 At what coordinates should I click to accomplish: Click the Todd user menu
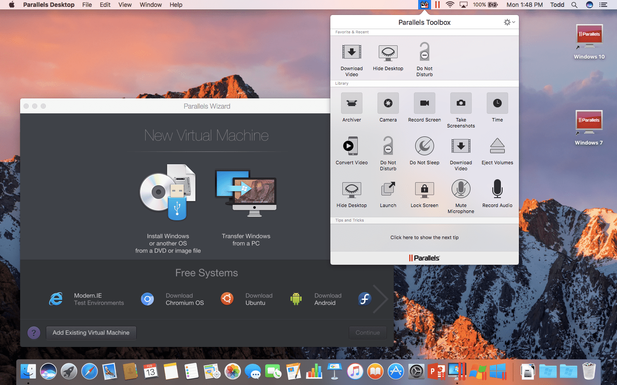pos(557,5)
